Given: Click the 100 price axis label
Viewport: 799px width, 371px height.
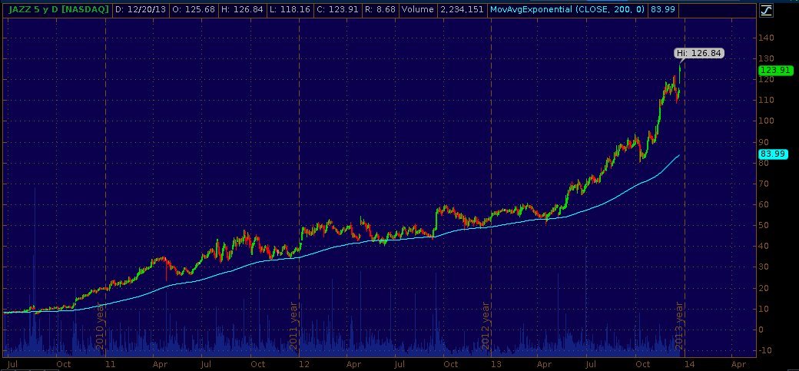Looking at the screenshot, I should coord(766,121).
